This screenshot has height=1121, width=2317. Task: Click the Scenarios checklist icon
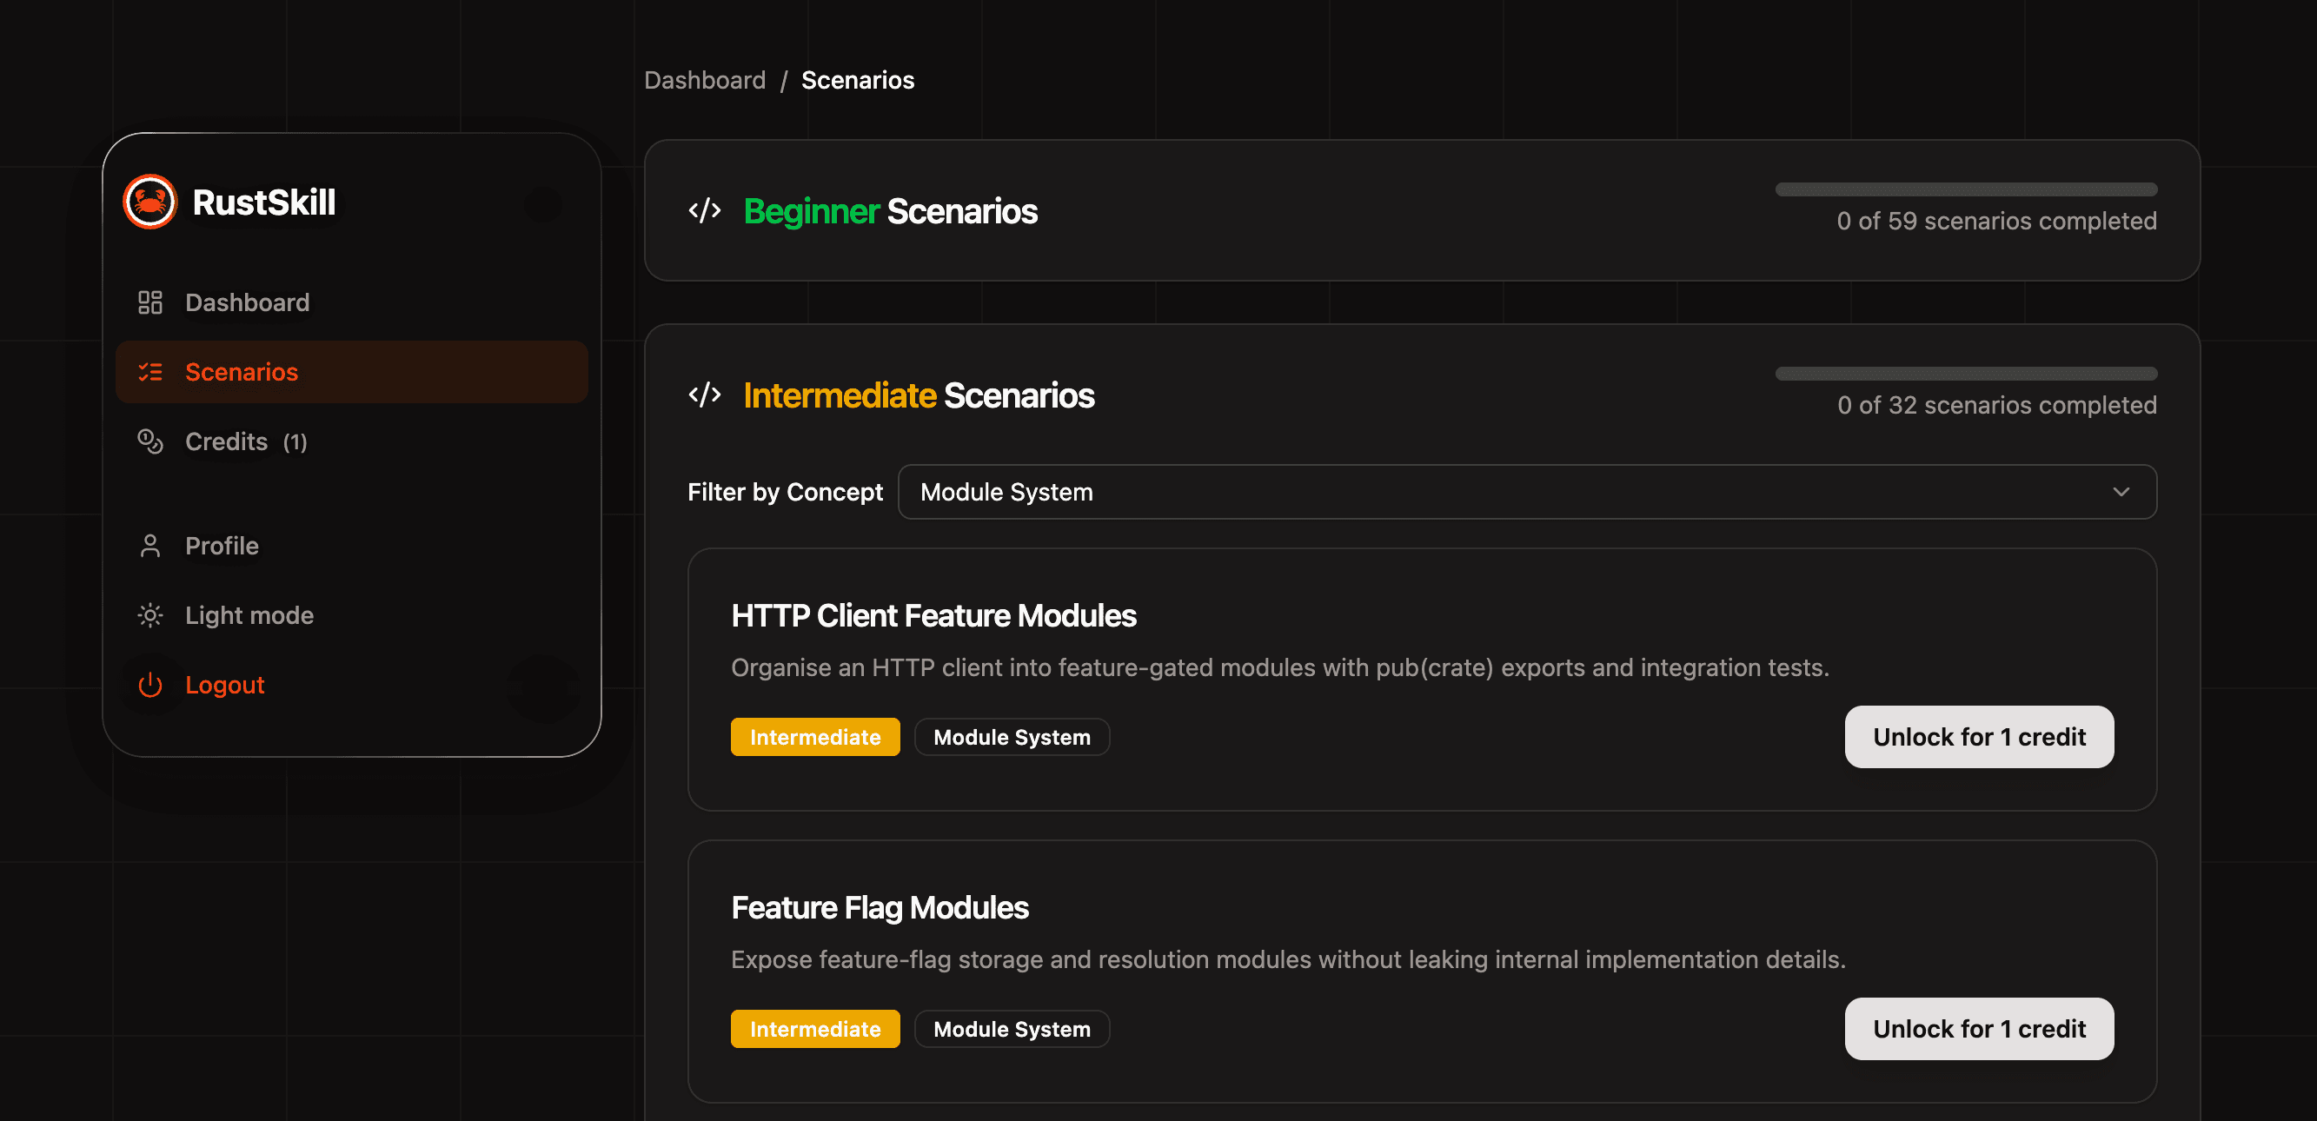[x=149, y=372]
